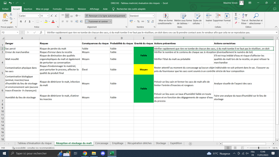Open Mettre sous forme de tableau
Viewport: 279px width, 157px height.
[183, 19]
